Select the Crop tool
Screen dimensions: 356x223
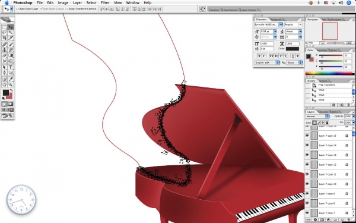[4, 38]
